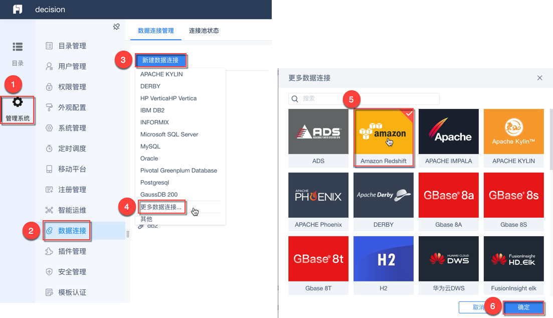
Task: Select the ADS database tile
Action: (x=318, y=137)
